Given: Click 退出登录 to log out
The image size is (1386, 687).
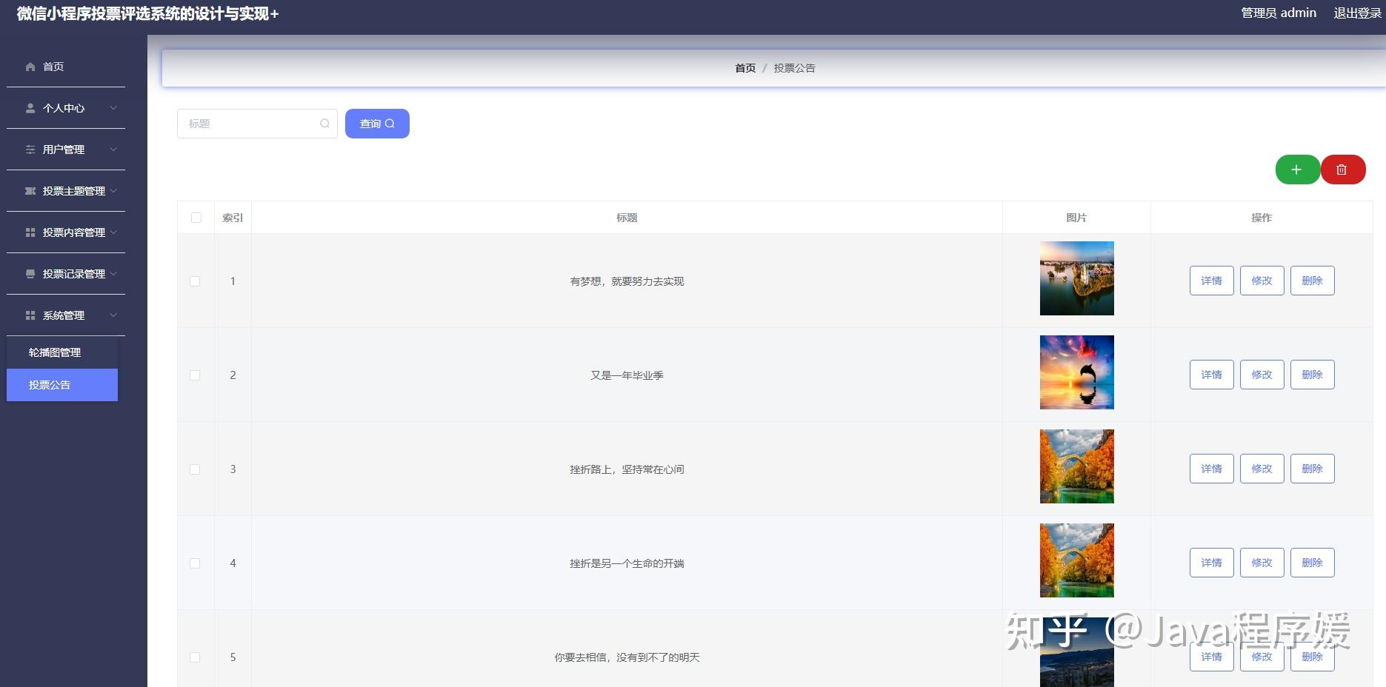Looking at the screenshot, I should pos(1357,13).
